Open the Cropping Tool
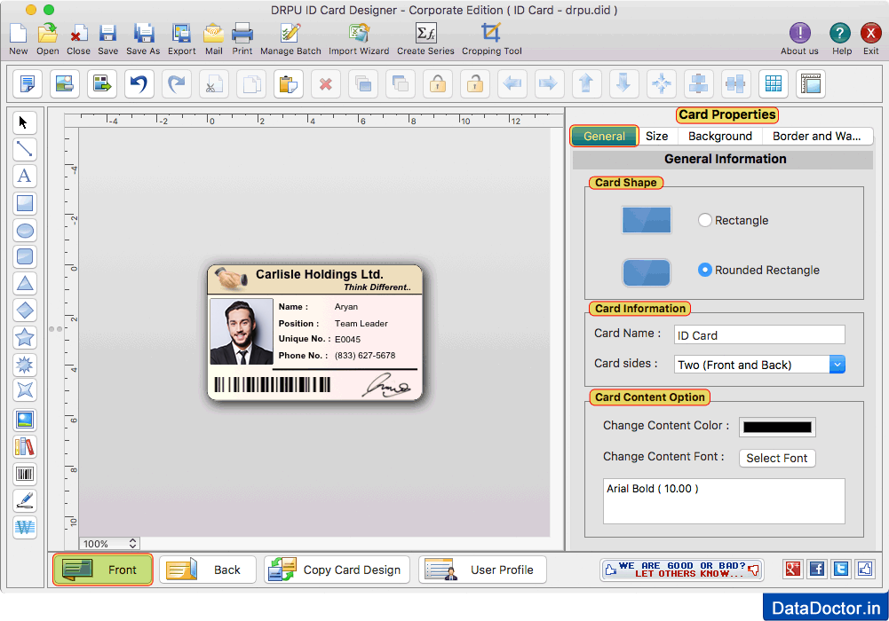This screenshot has height=621, width=889. (491, 37)
